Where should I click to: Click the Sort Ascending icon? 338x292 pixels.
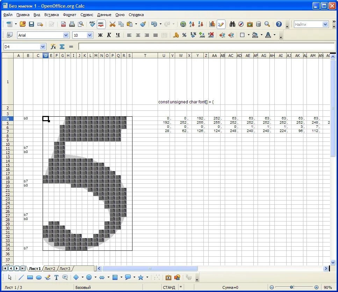click(192, 24)
